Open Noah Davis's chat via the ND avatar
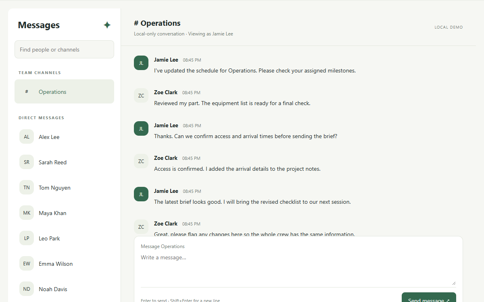This screenshot has width=484, height=302. [x=27, y=289]
